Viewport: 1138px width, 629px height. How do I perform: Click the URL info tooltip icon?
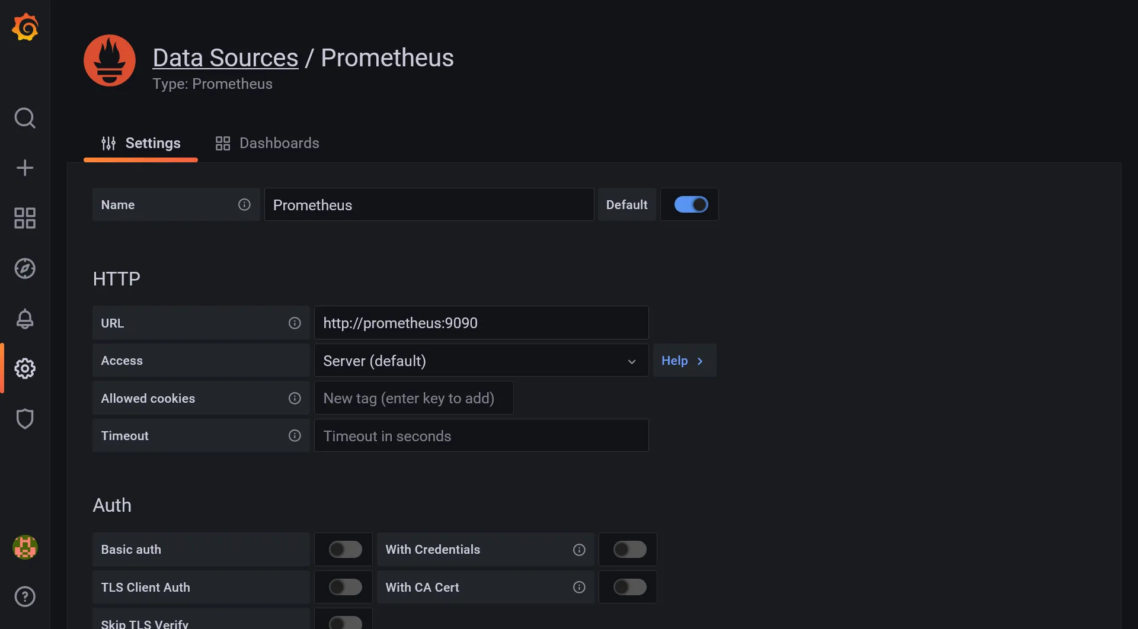coord(295,323)
